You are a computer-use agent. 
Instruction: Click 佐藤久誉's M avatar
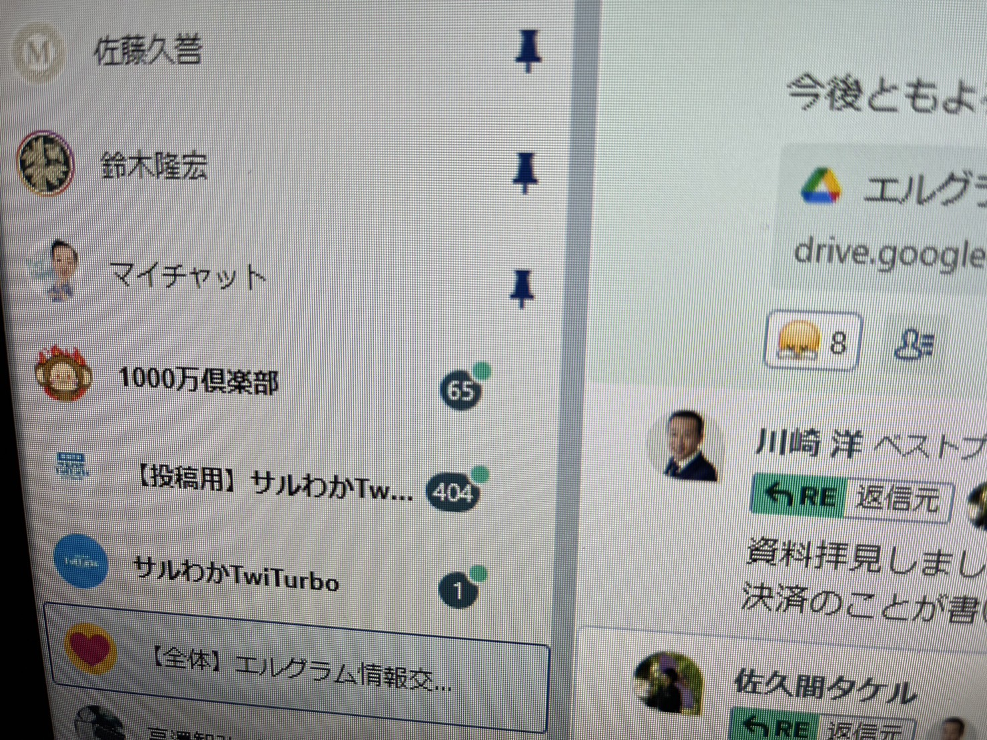point(39,53)
